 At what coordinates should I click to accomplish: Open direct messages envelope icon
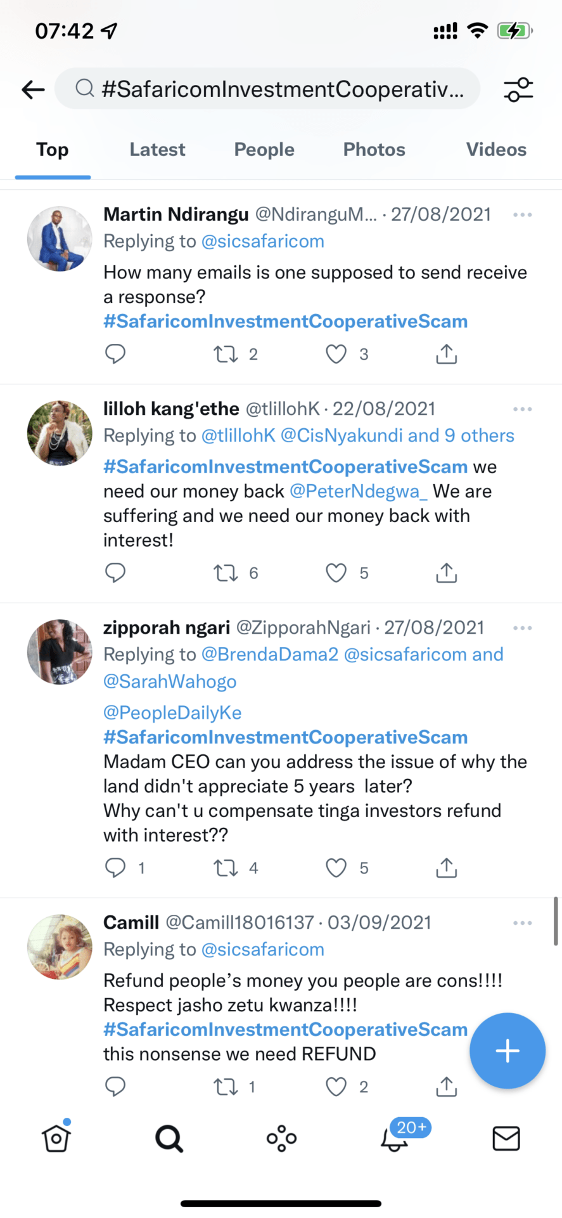506,1139
